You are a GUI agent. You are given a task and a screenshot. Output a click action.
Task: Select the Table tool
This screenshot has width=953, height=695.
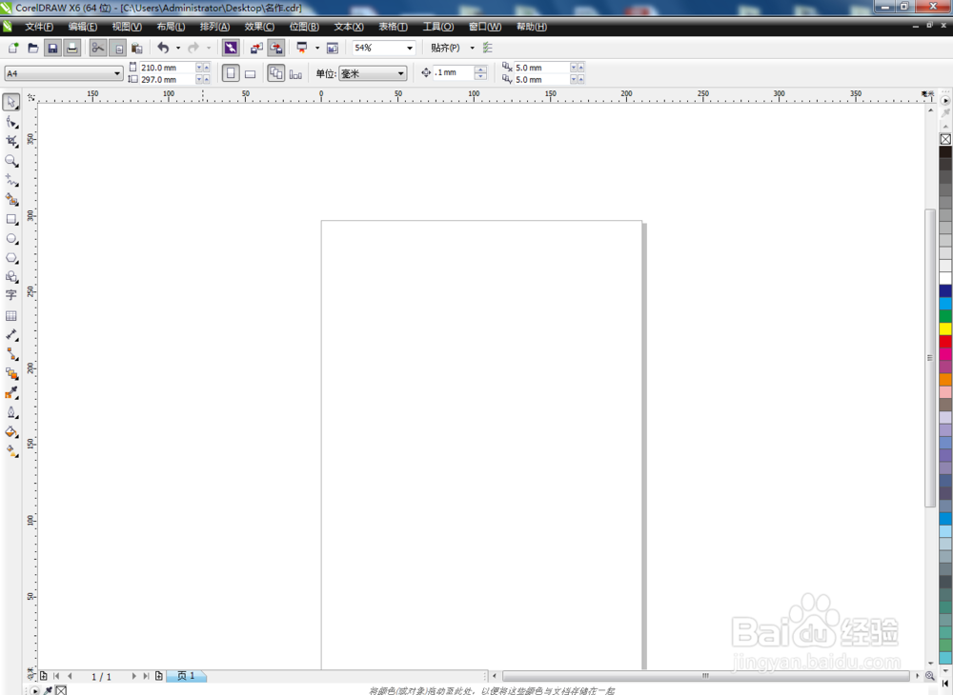click(x=11, y=316)
